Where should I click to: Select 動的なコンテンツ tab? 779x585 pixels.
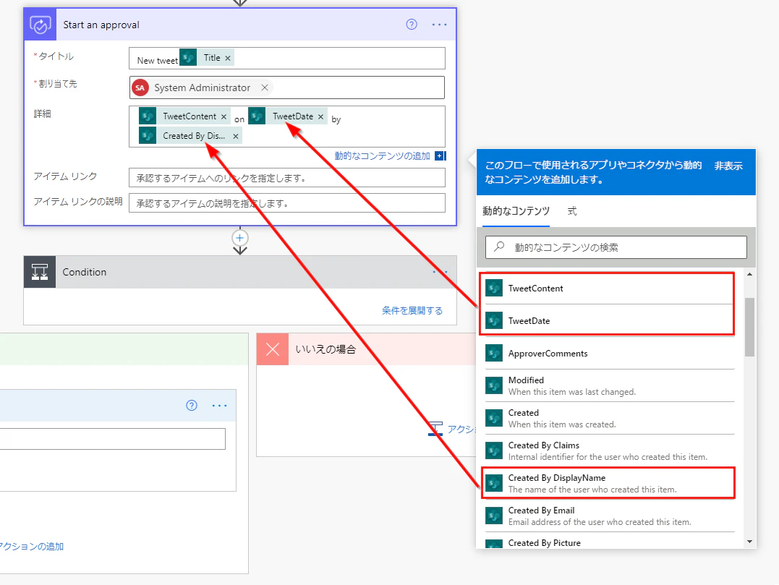tap(516, 211)
